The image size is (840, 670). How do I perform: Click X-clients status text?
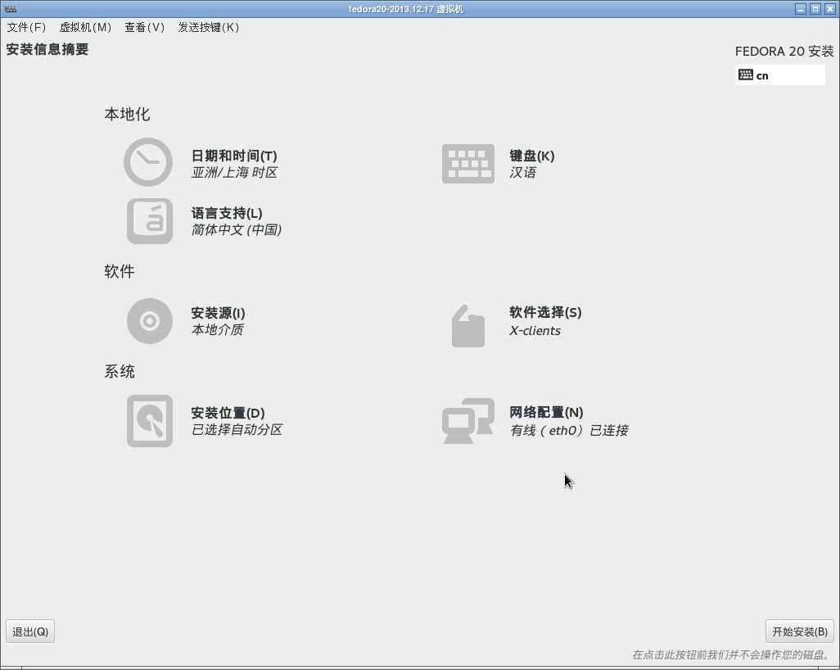pos(535,331)
